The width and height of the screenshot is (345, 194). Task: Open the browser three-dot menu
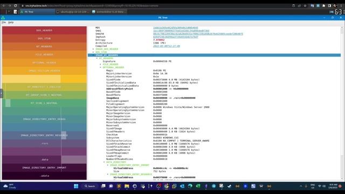pyautogui.click(x=341, y=6)
